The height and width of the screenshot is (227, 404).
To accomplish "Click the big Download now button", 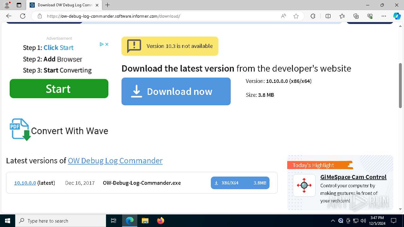I will click(176, 91).
